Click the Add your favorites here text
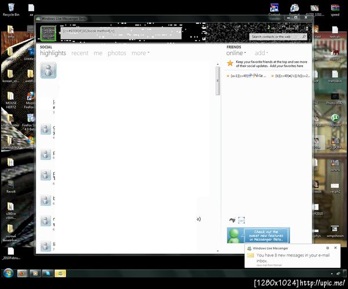This screenshot has width=348, height=289. coord(287,66)
